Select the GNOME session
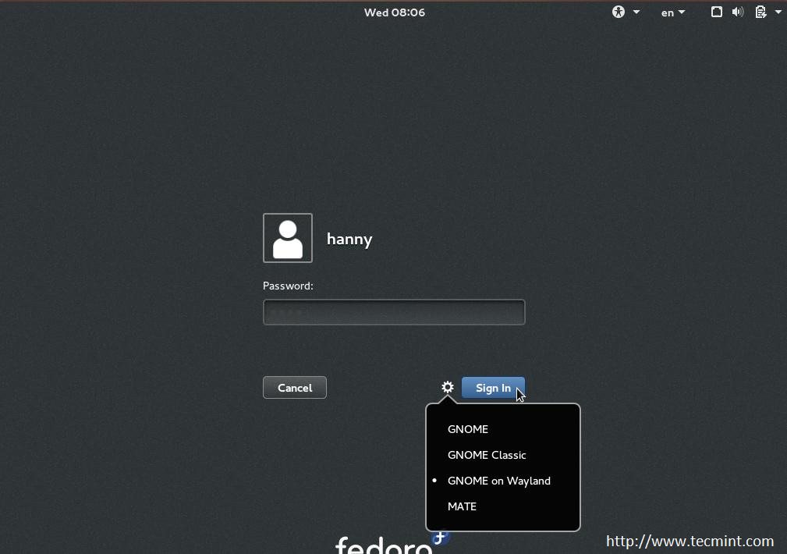787x554 pixels. [x=467, y=428]
